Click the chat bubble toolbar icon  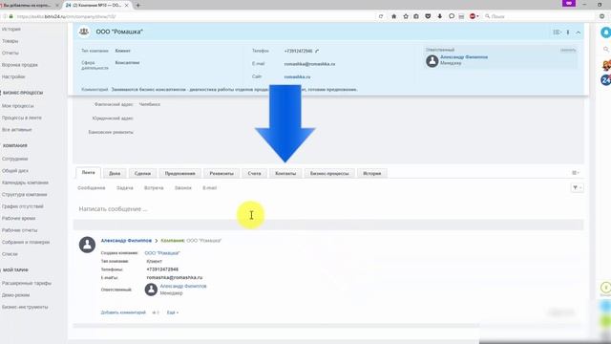point(452,16)
